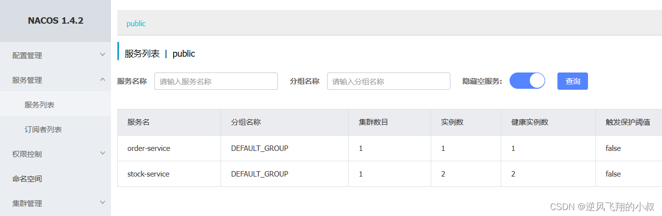662x216 pixels.
Task: Click the 健康实例数 column header
Action: [x=530, y=122]
